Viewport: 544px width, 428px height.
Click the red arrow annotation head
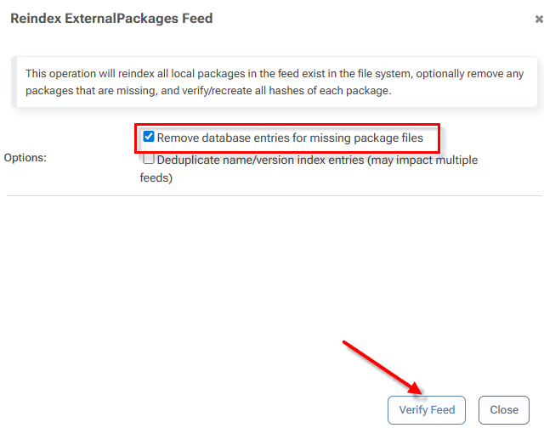coord(417,390)
